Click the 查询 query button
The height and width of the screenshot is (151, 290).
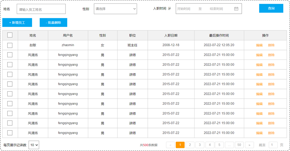click(x=271, y=8)
